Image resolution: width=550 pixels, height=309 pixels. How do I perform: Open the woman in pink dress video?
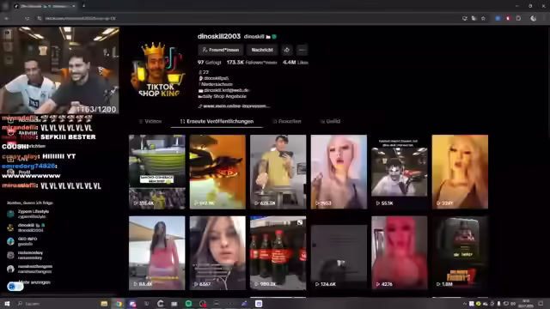click(x=156, y=253)
